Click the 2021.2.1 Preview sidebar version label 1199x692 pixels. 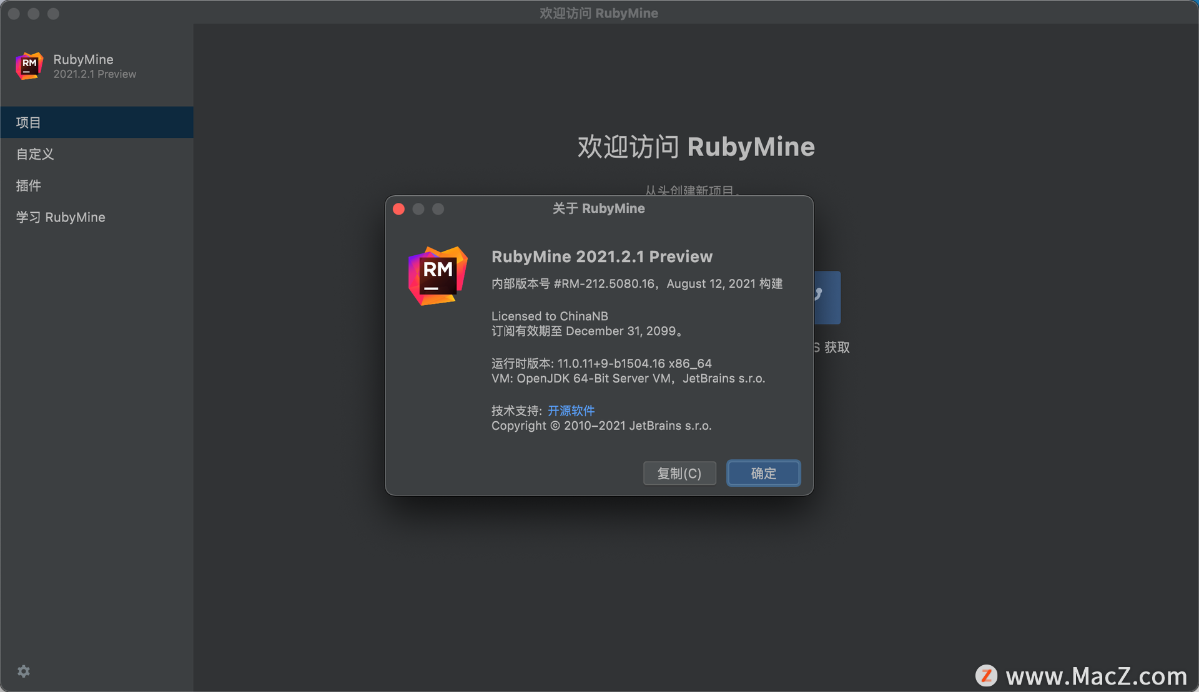[x=95, y=74]
